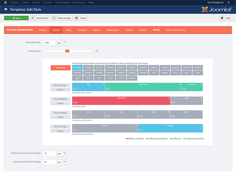Remove the CONTENT cell with its X icon

click(169, 98)
